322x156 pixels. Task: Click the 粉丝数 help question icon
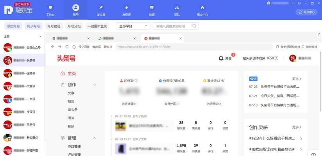tap(136, 81)
